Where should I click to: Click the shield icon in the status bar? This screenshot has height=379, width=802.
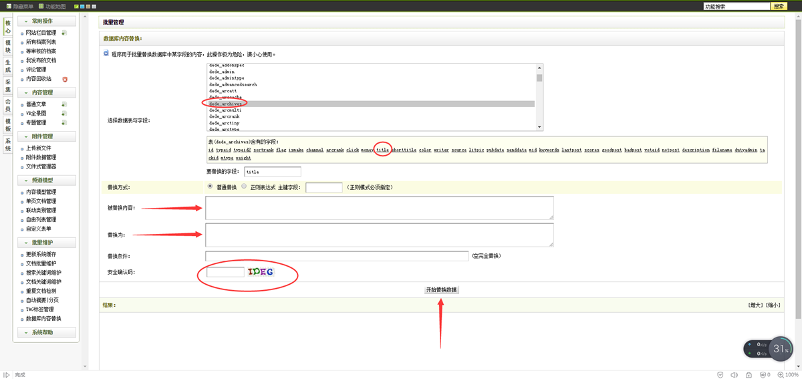(x=720, y=375)
